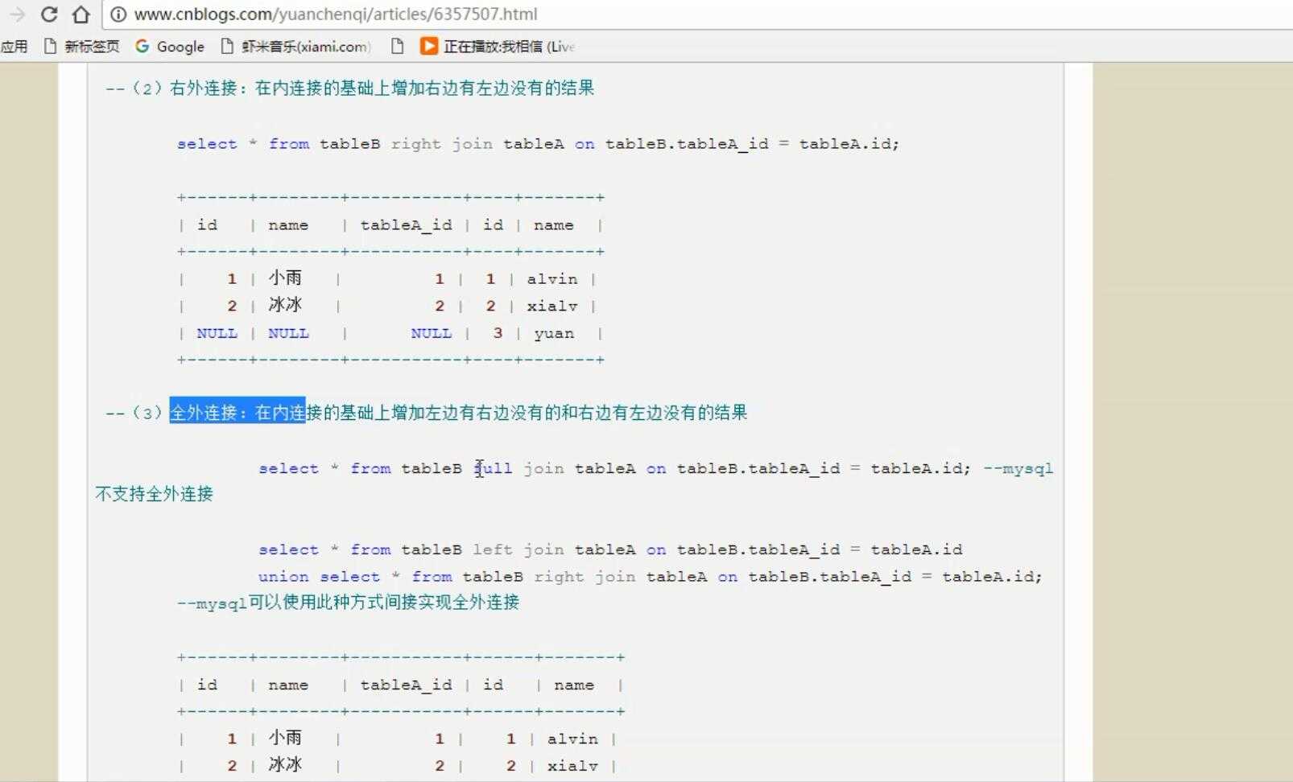The image size is (1293, 782).
Task: Open the 正在播放:我相信 bookmark
Action: 498,47
